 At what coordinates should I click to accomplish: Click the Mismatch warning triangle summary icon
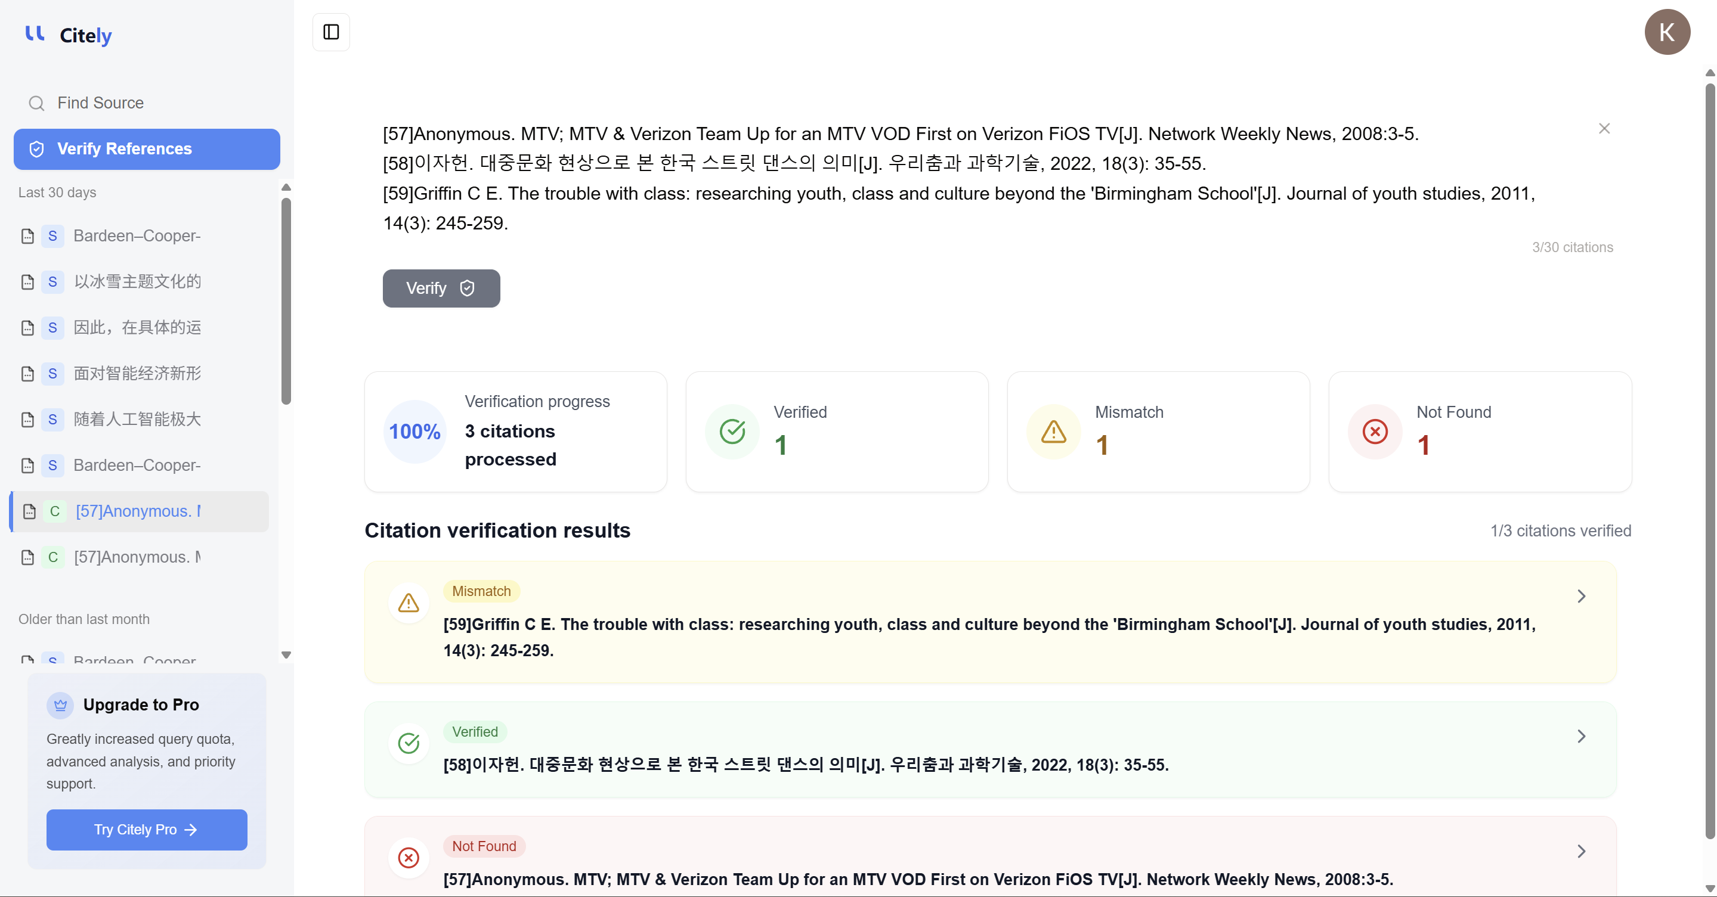pyautogui.click(x=1053, y=432)
